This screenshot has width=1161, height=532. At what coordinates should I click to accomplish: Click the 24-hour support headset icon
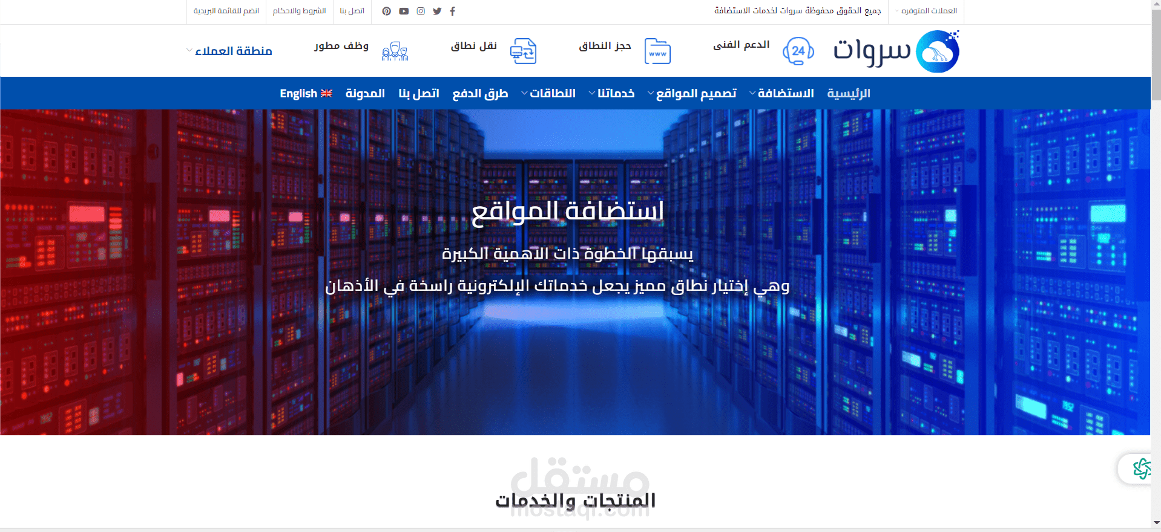[798, 51]
